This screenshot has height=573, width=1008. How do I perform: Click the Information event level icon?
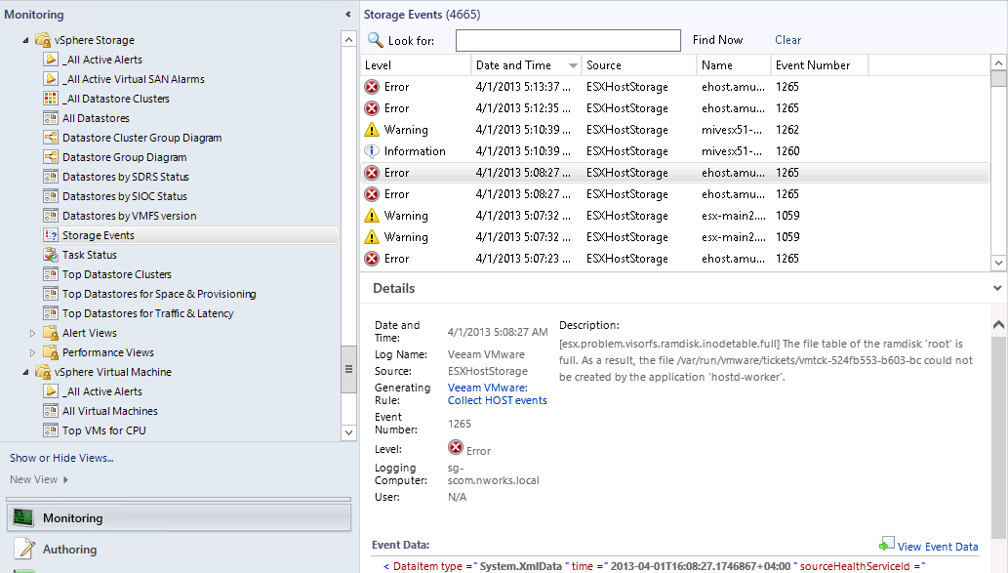pos(371,151)
